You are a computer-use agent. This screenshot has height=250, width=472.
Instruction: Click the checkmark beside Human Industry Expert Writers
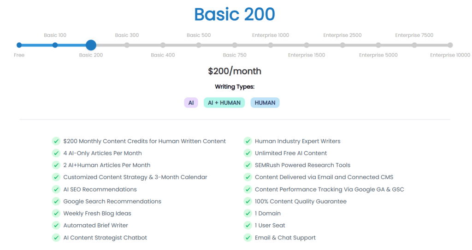click(x=248, y=141)
